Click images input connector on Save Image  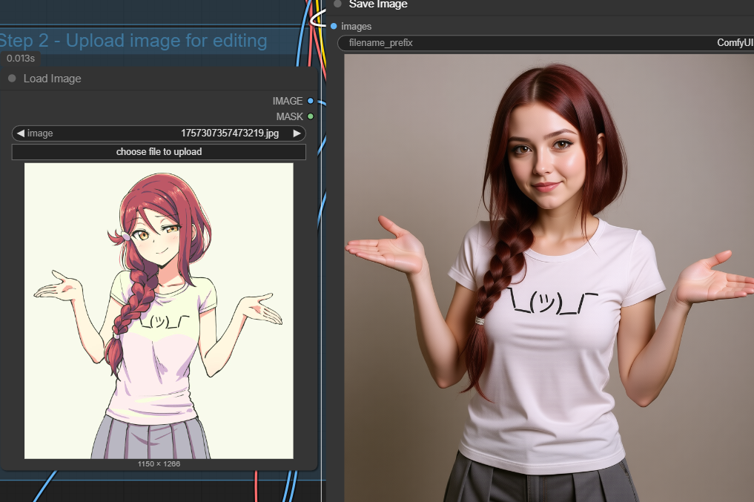click(x=334, y=26)
